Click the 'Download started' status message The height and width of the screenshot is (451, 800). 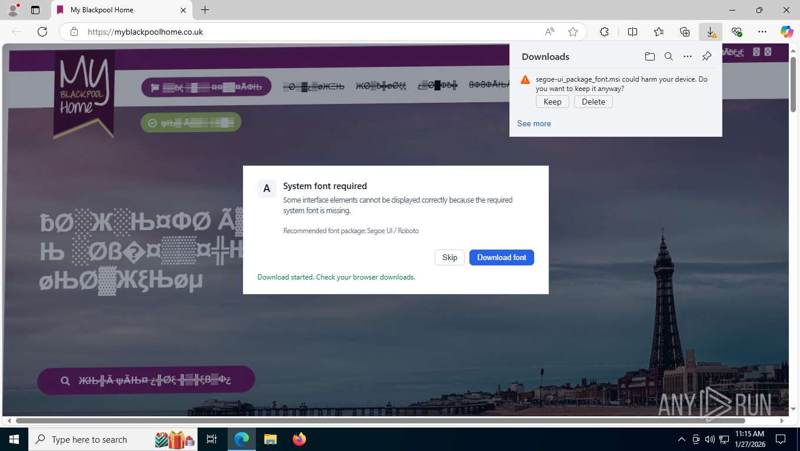tap(336, 277)
